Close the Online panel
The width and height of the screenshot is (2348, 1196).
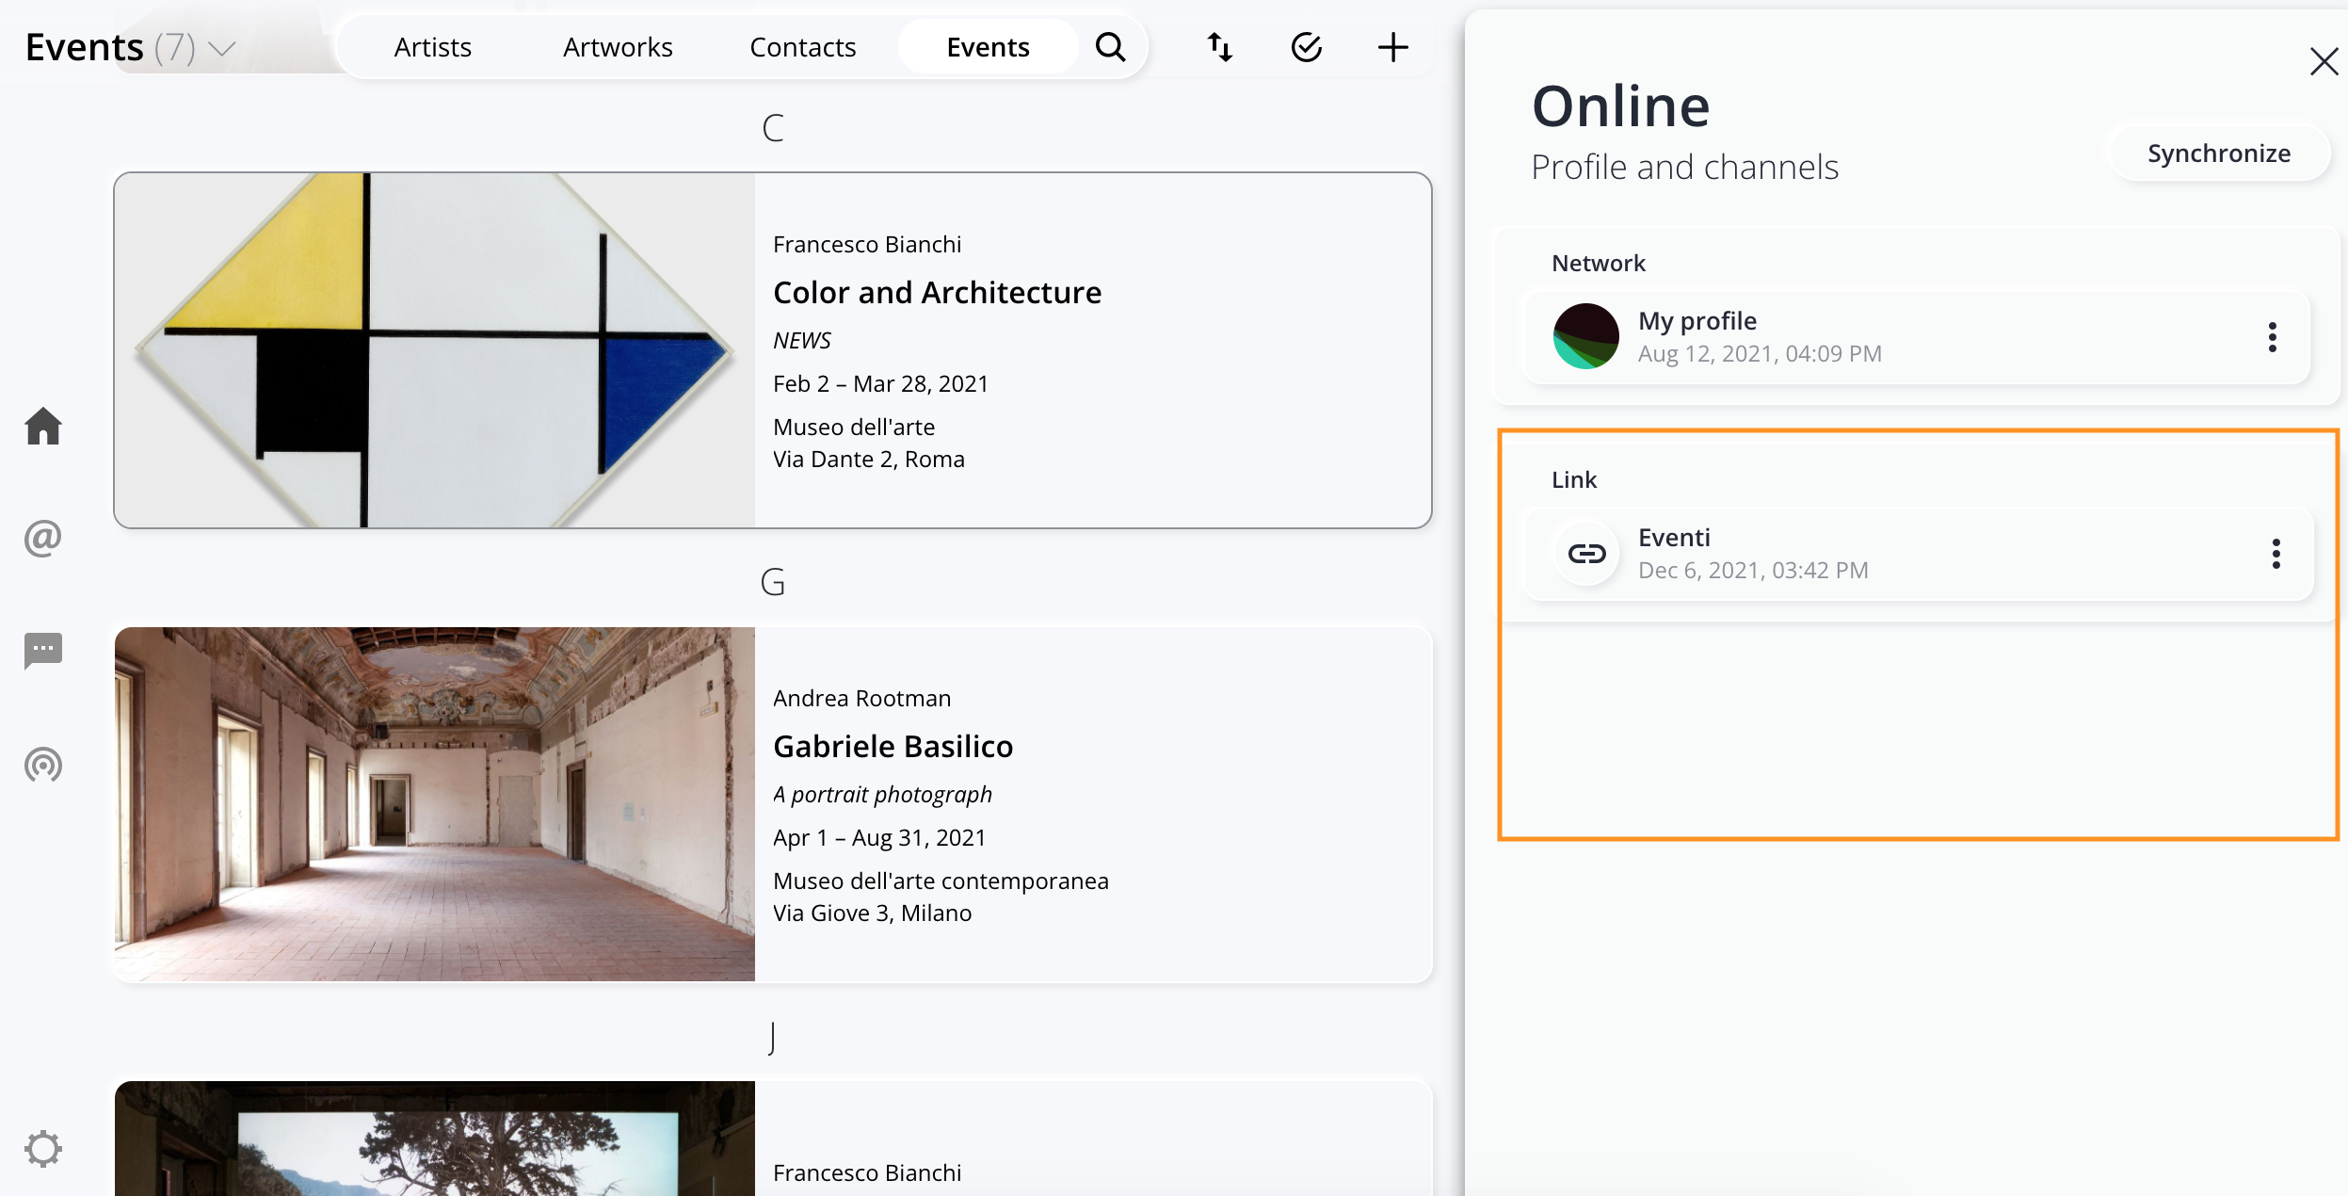point(2324,62)
